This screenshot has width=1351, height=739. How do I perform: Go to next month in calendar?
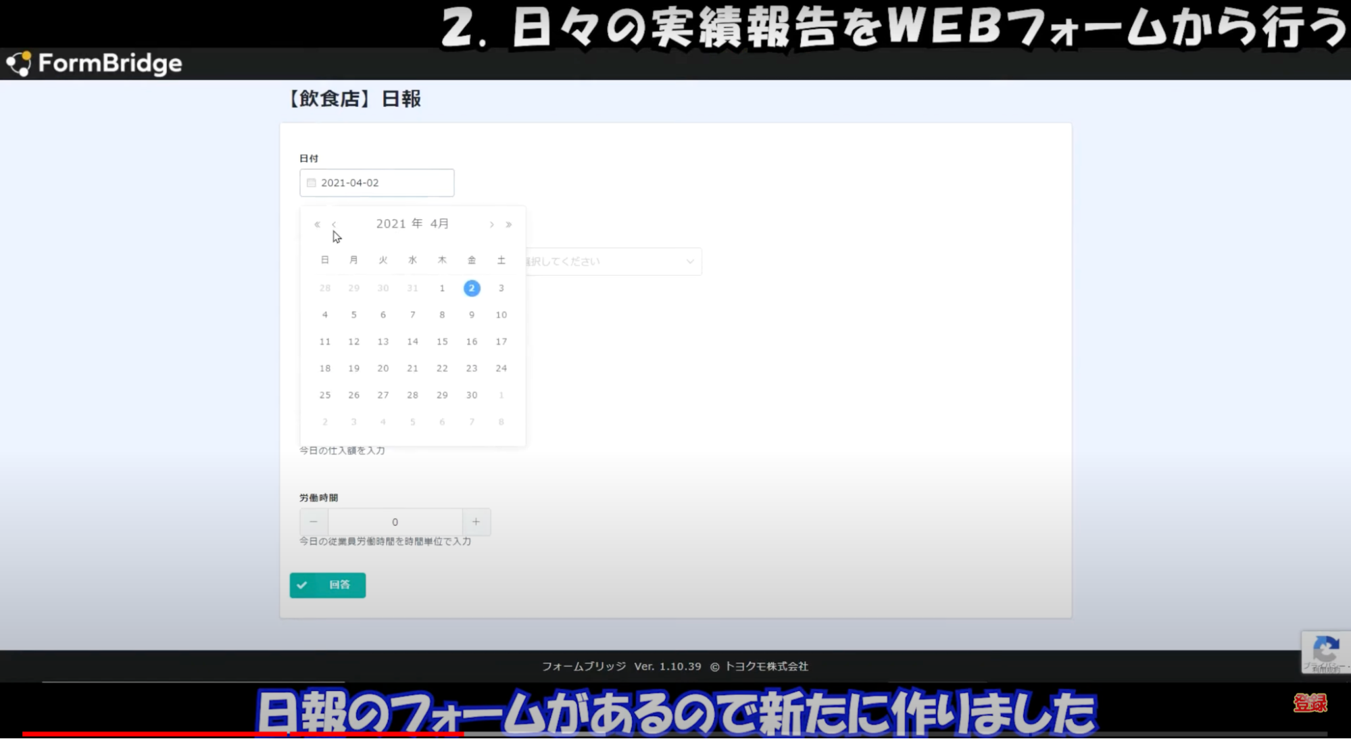(491, 224)
